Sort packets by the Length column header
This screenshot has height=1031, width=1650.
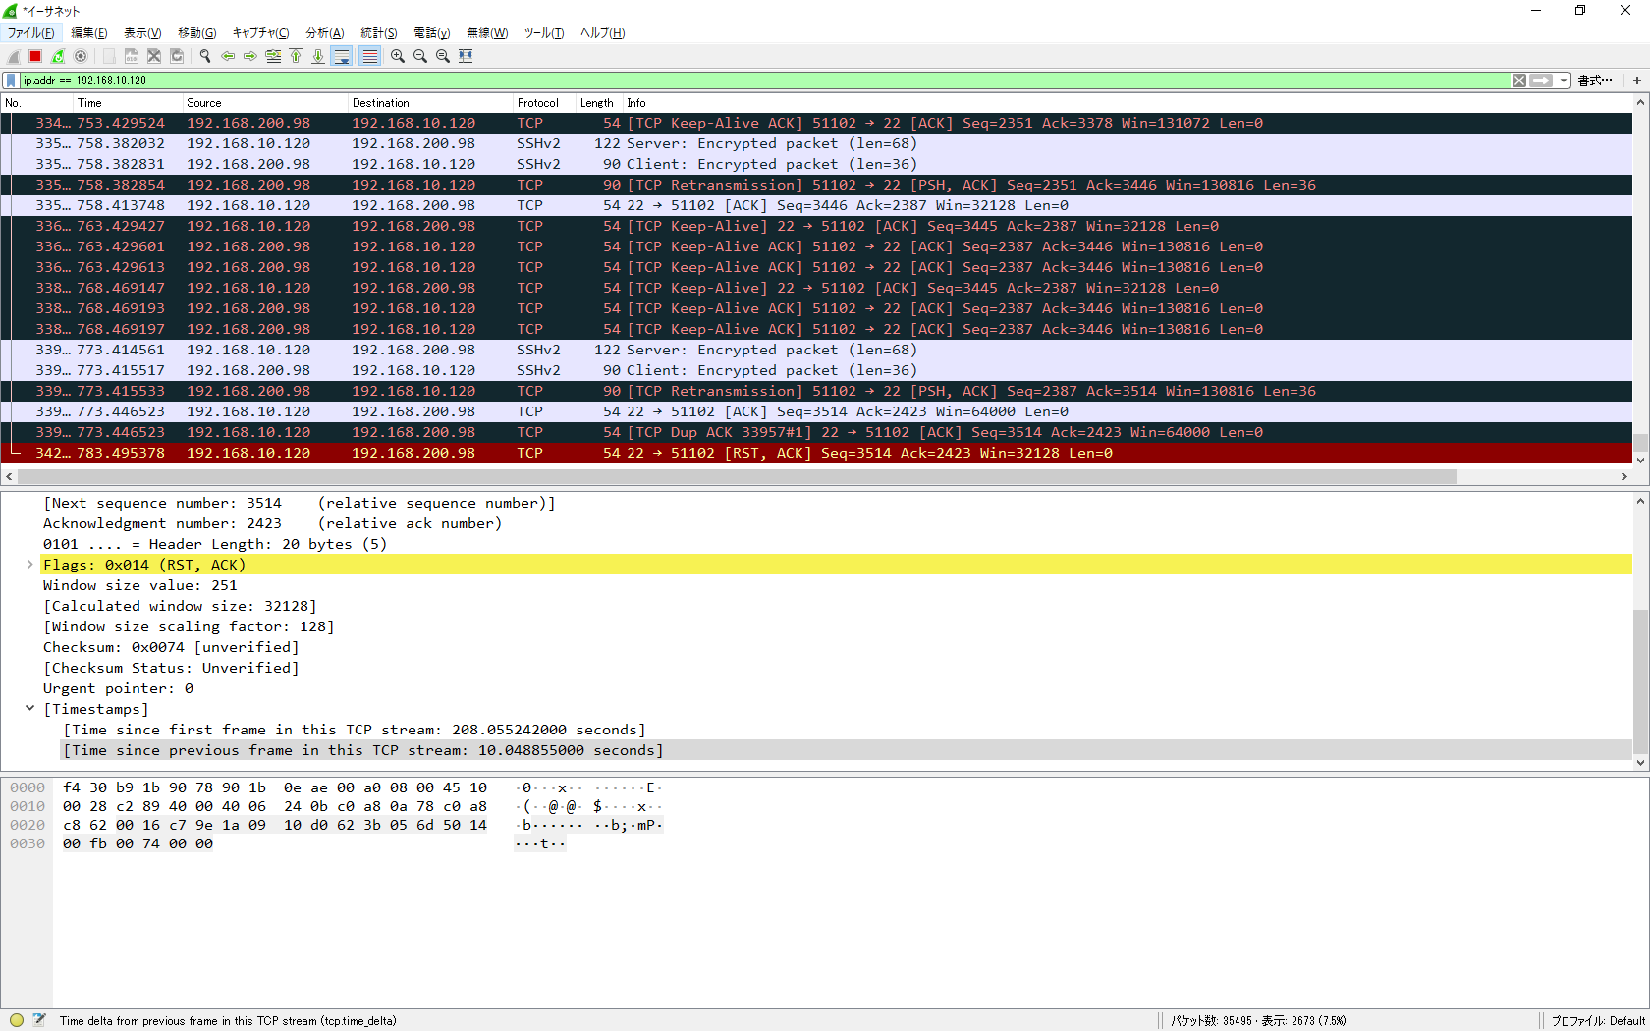click(599, 103)
